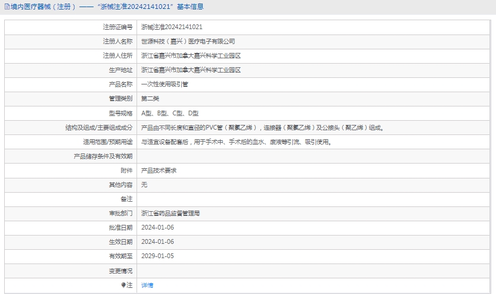Select registration number 浙械注准20242141021 in the table

tap(172, 27)
